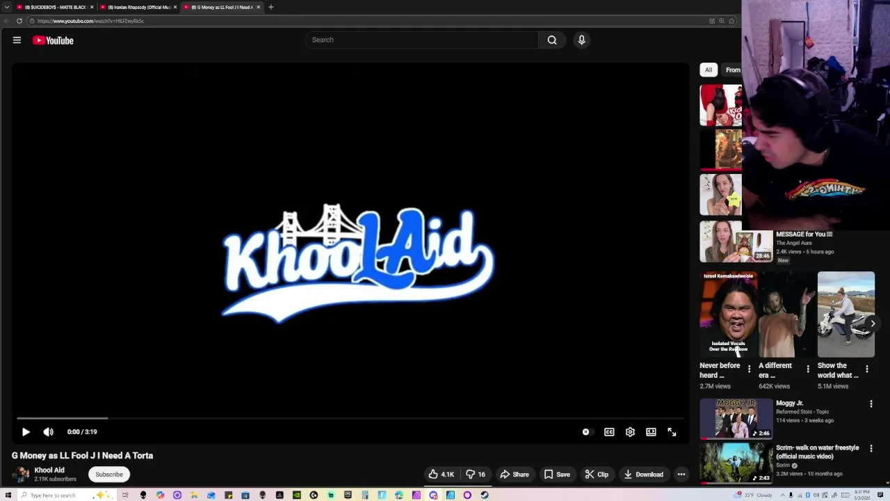The height and width of the screenshot is (501, 890).
Task: Open the Scrim walk on water thumbnail
Action: [x=736, y=463]
